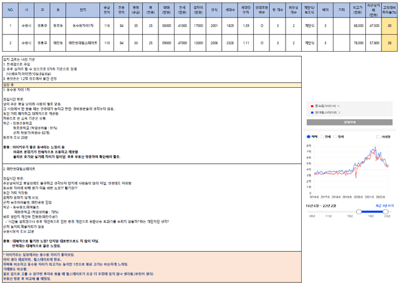
Task: Select the 연식 column header
Action: (x=214, y=10)
